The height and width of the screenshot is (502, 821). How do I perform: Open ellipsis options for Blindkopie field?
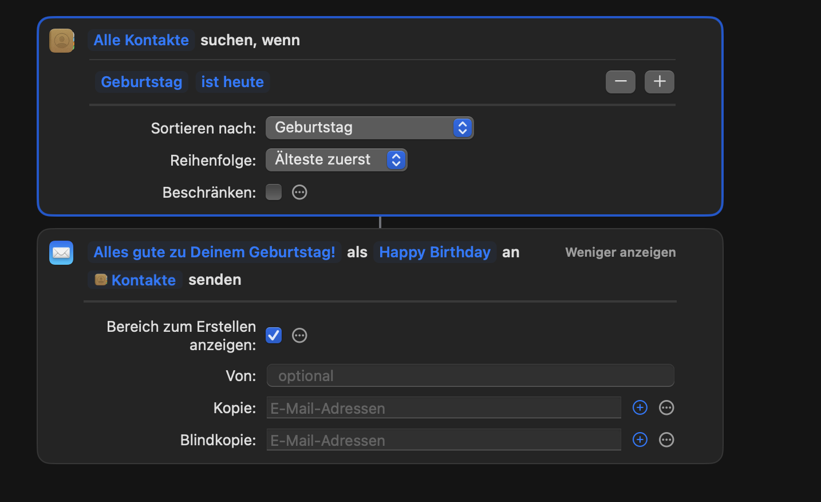666,440
